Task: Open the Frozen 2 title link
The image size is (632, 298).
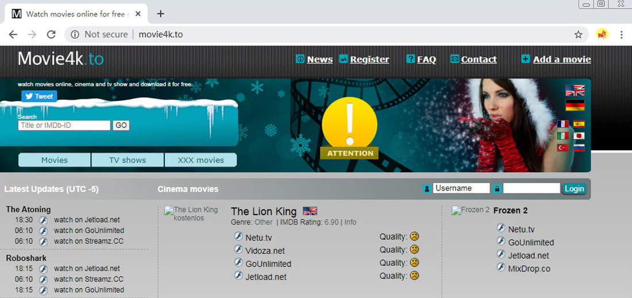Action: (x=510, y=210)
